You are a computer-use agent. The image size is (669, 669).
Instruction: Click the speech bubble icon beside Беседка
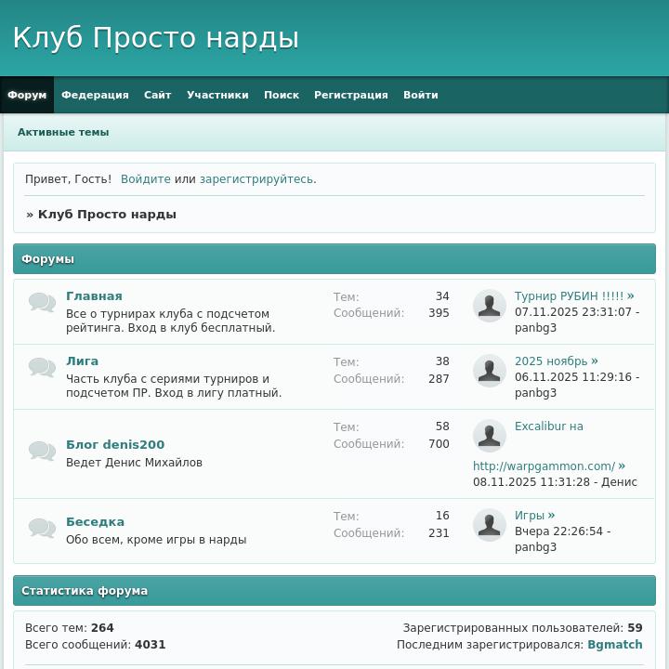pos(42,529)
